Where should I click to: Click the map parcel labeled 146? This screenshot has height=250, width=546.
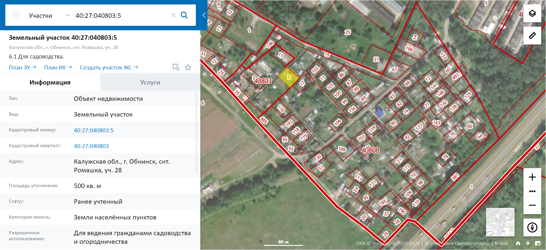(270, 44)
